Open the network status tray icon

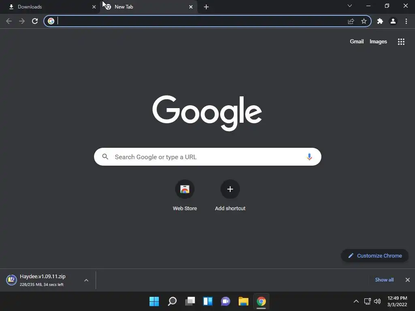pos(367,301)
